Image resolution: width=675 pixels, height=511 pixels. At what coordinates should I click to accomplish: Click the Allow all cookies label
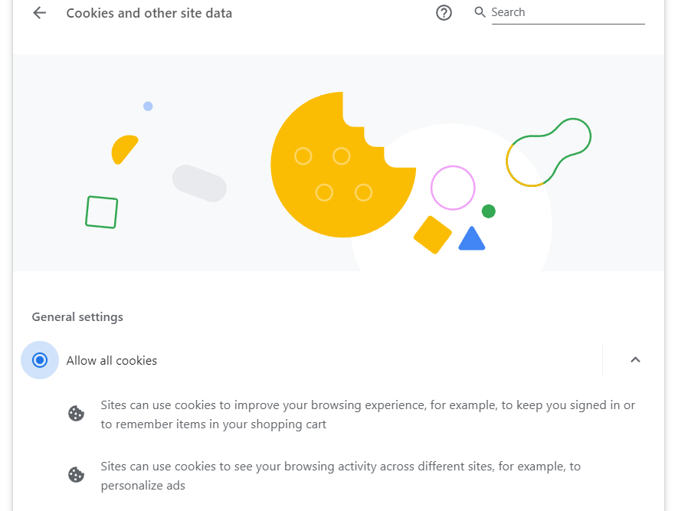(x=112, y=360)
